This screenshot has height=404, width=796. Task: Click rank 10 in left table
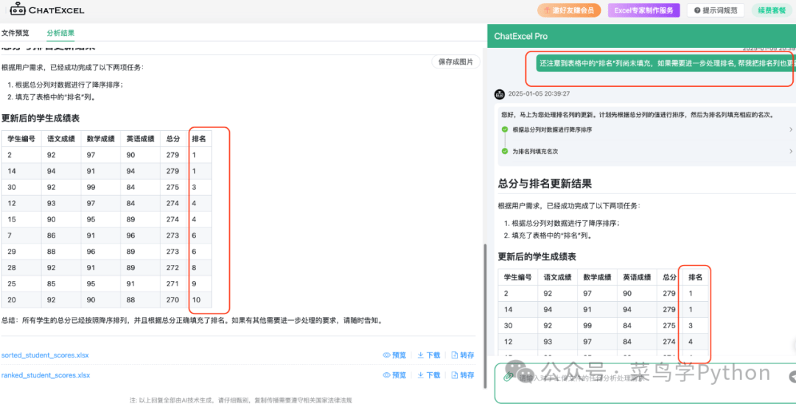click(x=196, y=300)
